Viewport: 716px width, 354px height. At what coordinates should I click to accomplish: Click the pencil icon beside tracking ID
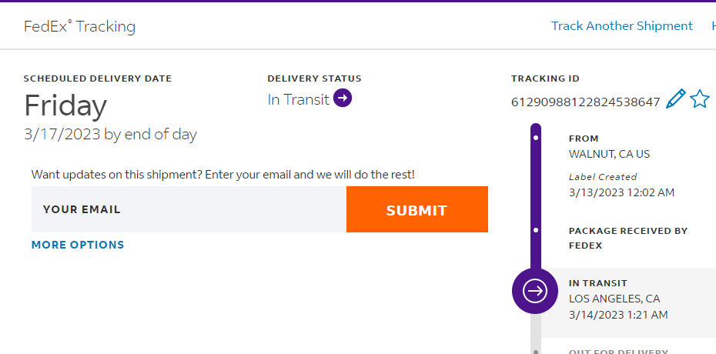point(675,99)
